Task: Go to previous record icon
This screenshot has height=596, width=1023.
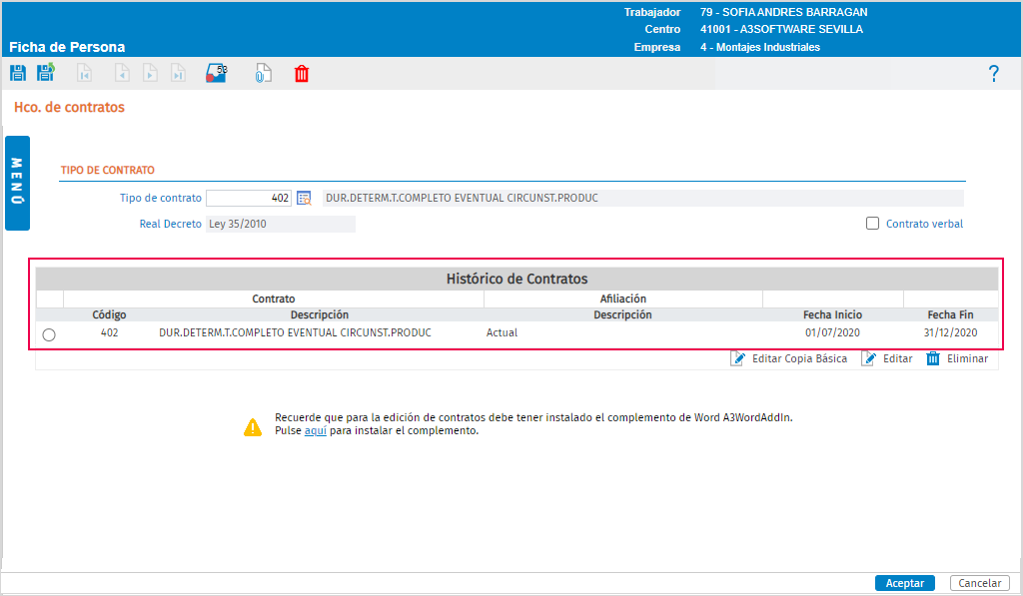Action: pyautogui.click(x=122, y=73)
